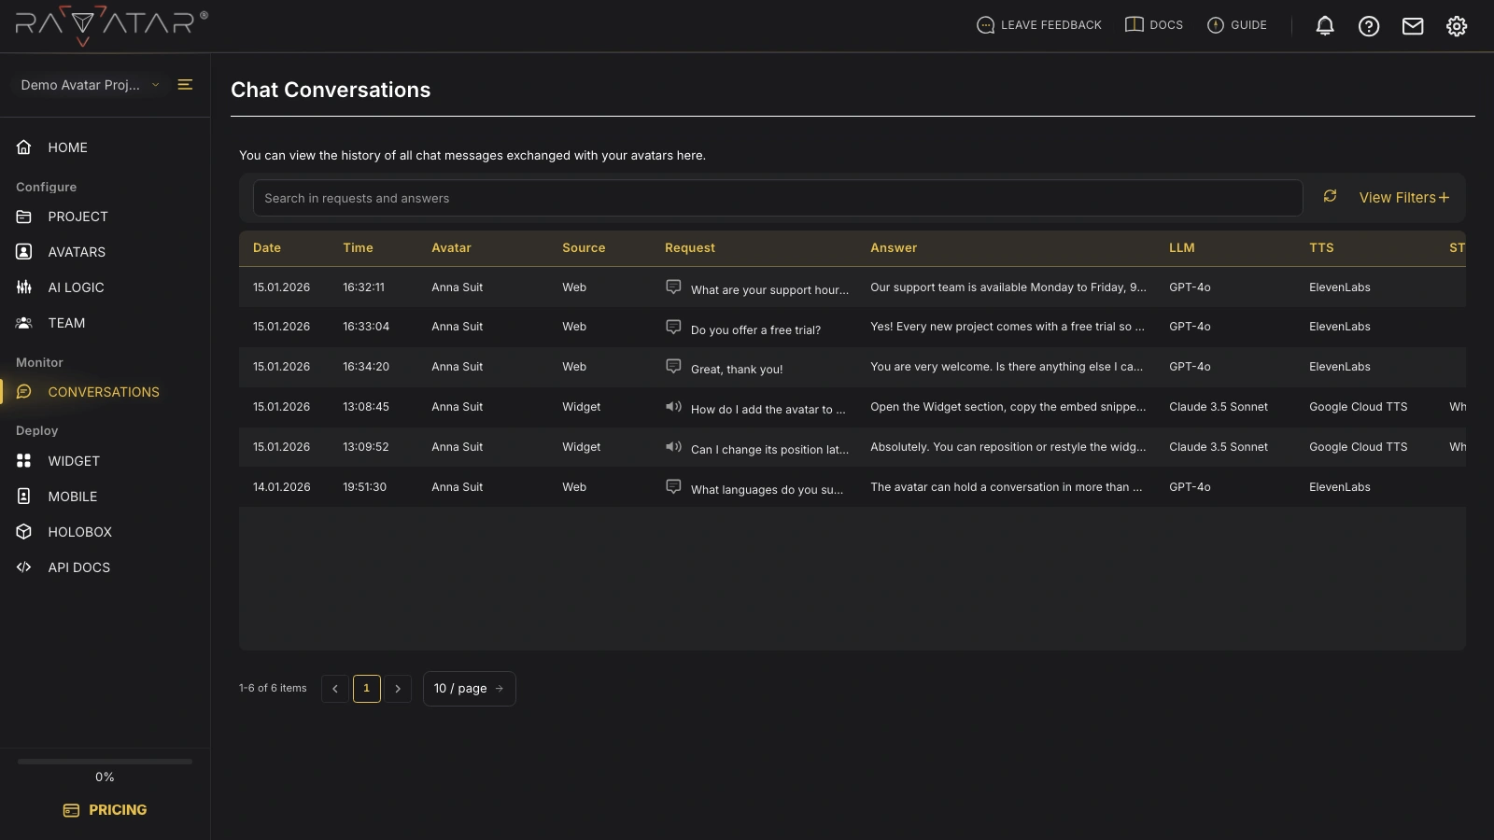Refresh the conversations list

[1330, 196]
